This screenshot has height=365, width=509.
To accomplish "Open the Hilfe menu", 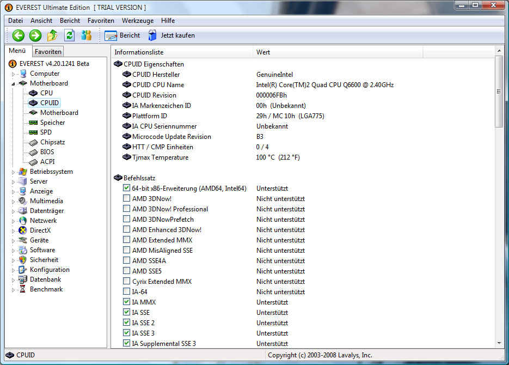I will (168, 21).
